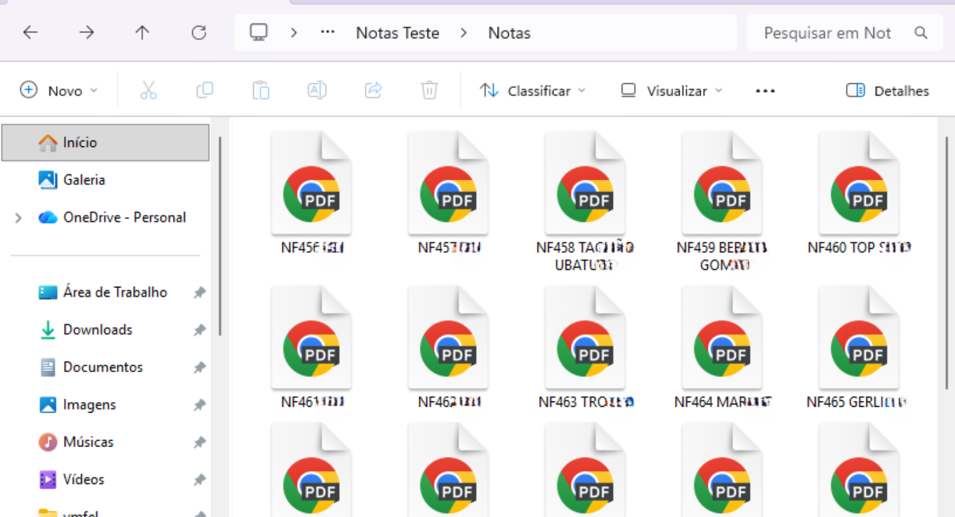Open the Share icon in the toolbar

(373, 90)
